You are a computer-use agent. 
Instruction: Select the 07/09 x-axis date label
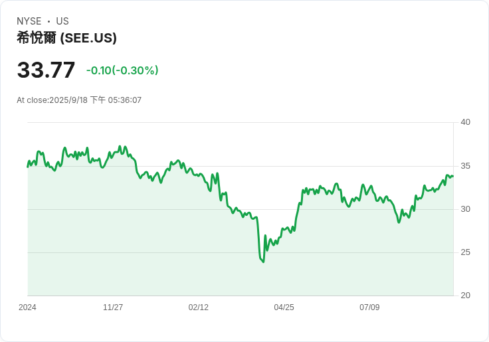369,307
